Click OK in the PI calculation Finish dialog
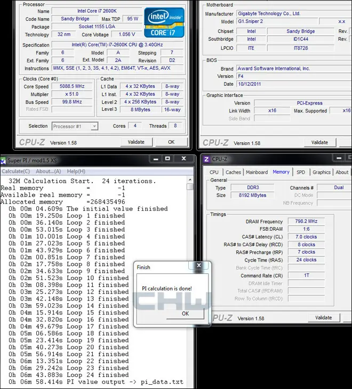 pos(185,313)
